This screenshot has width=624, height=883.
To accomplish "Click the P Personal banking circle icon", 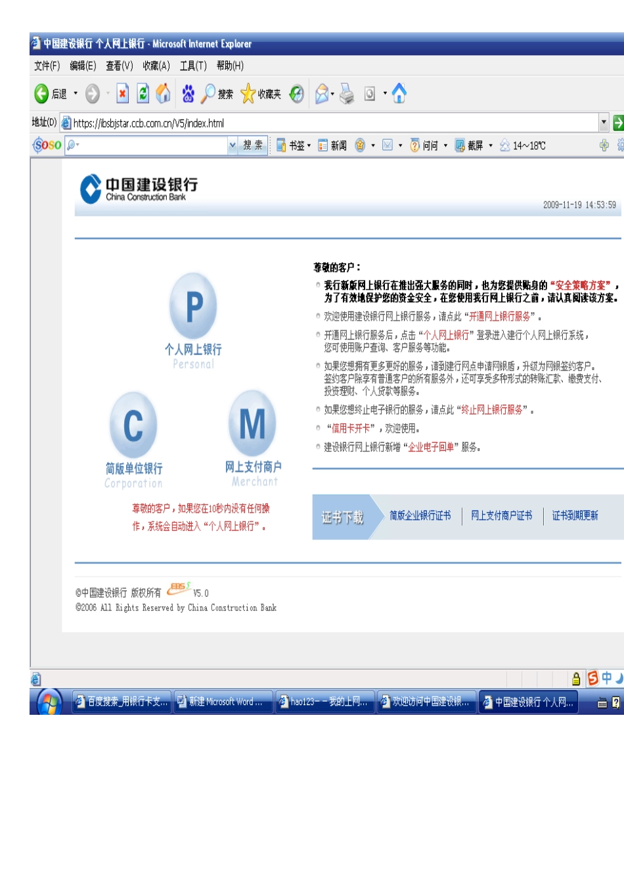I will click(x=193, y=306).
